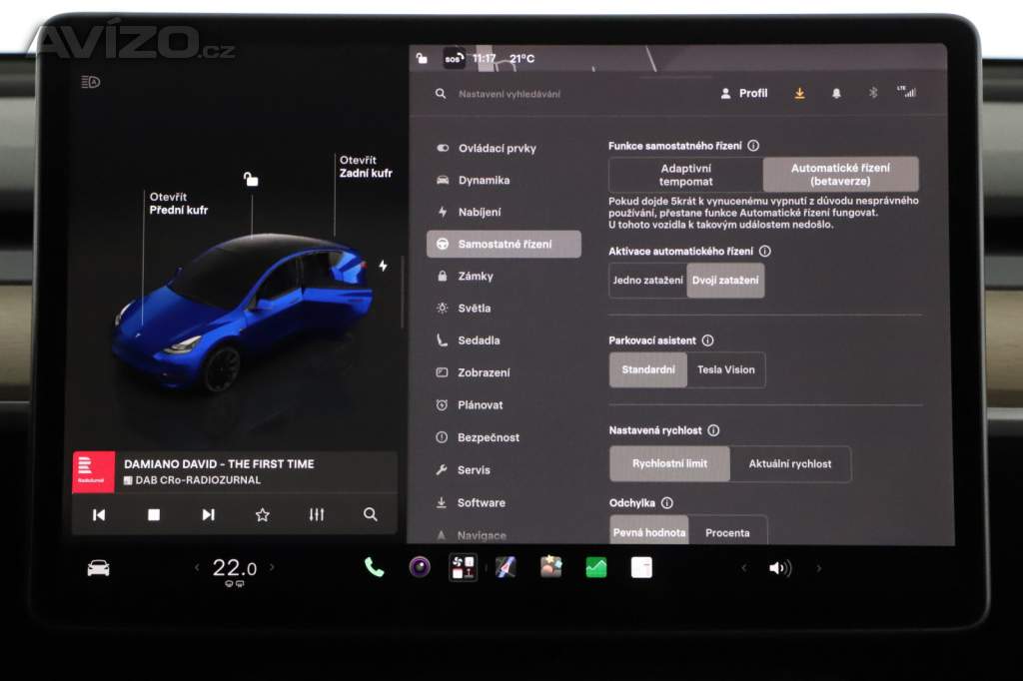
Task: Skip to previous radio station
Action: coord(99,514)
